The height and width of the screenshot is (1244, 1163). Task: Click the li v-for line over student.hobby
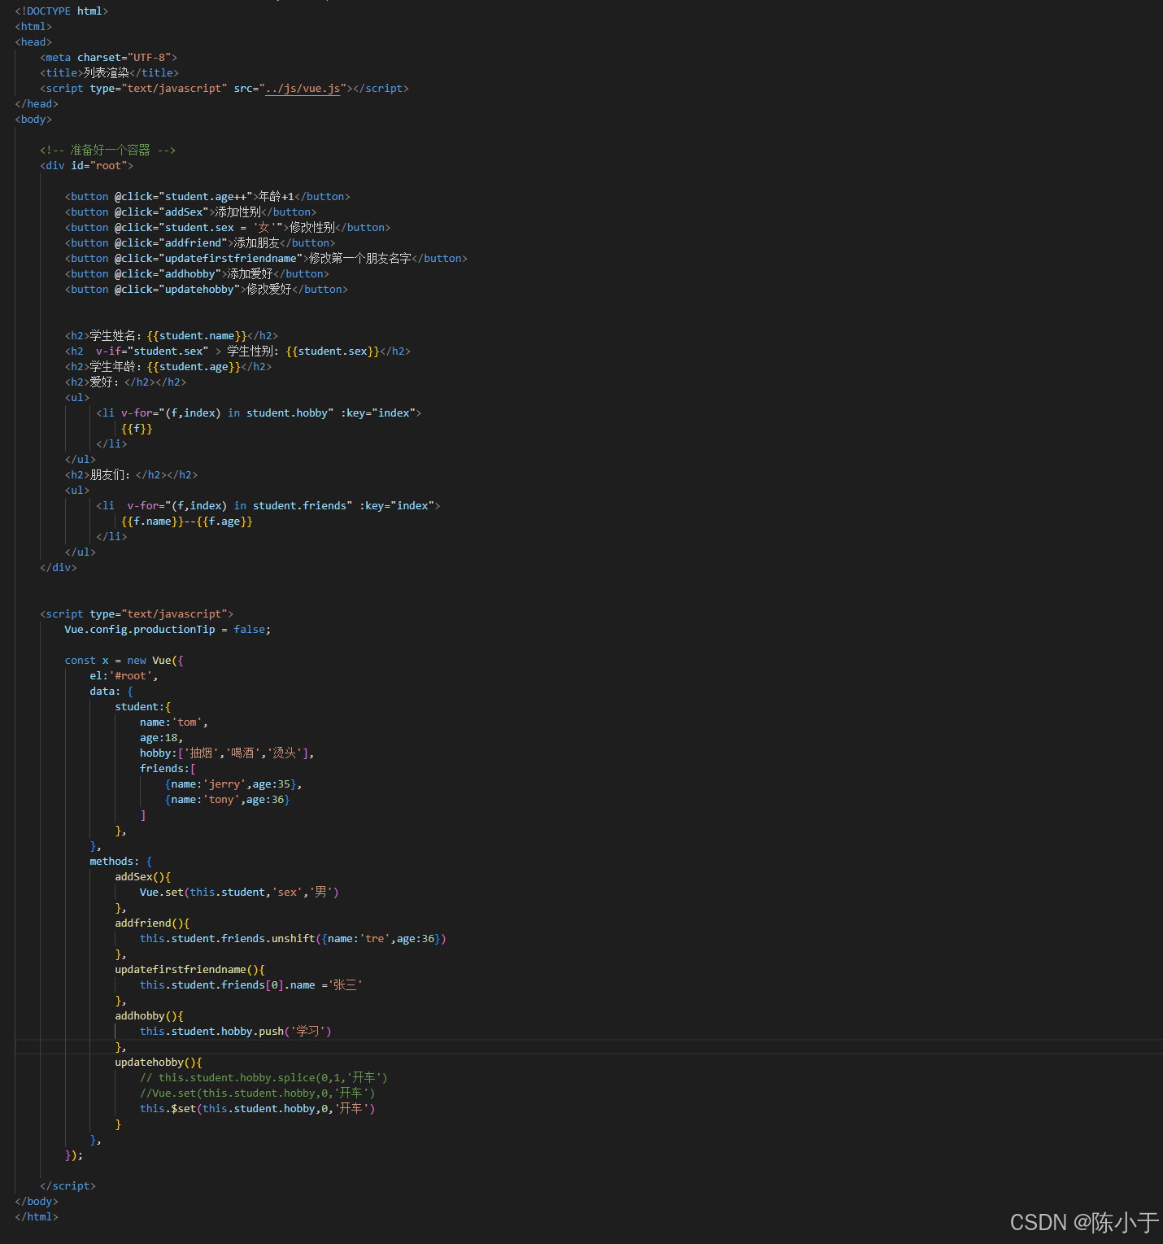coord(259,412)
